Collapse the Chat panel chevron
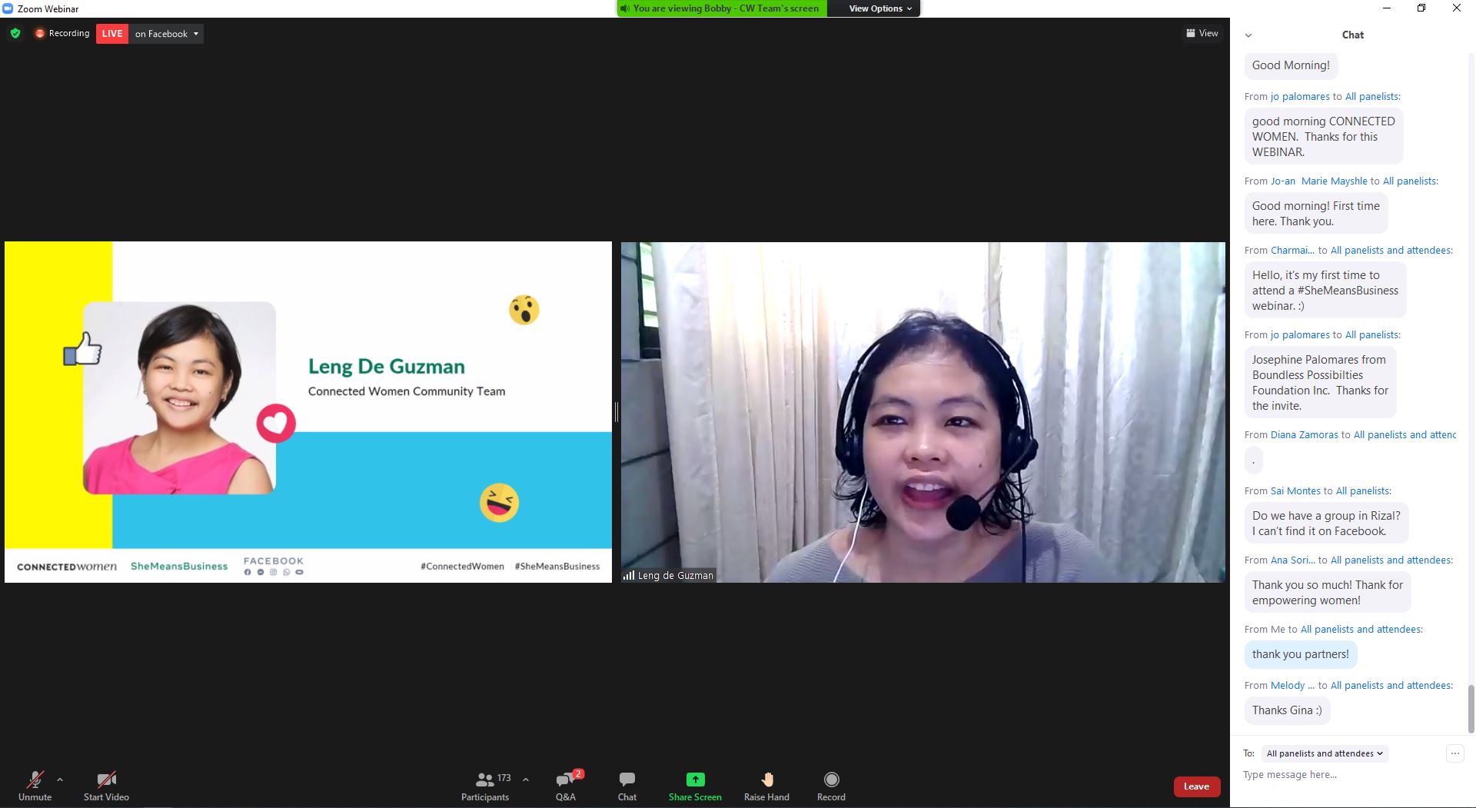Image resolution: width=1476 pixels, height=808 pixels. pos(1248,35)
